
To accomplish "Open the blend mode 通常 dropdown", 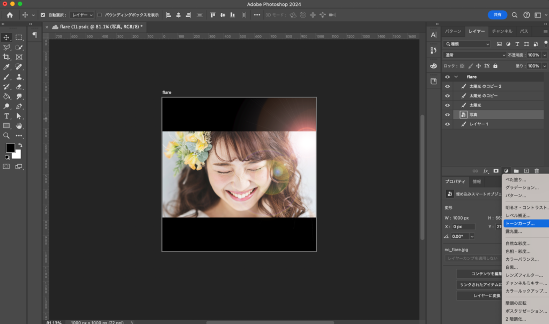I will [x=474, y=55].
